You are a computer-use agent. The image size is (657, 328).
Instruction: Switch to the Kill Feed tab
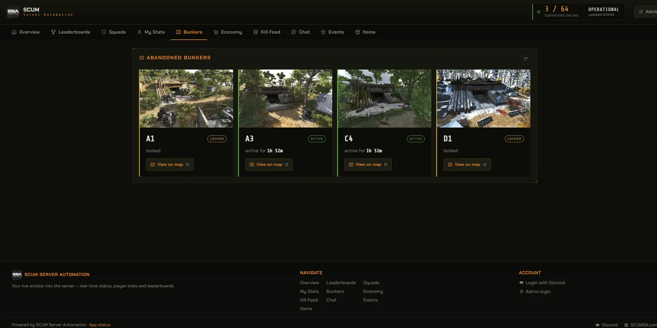(x=267, y=32)
